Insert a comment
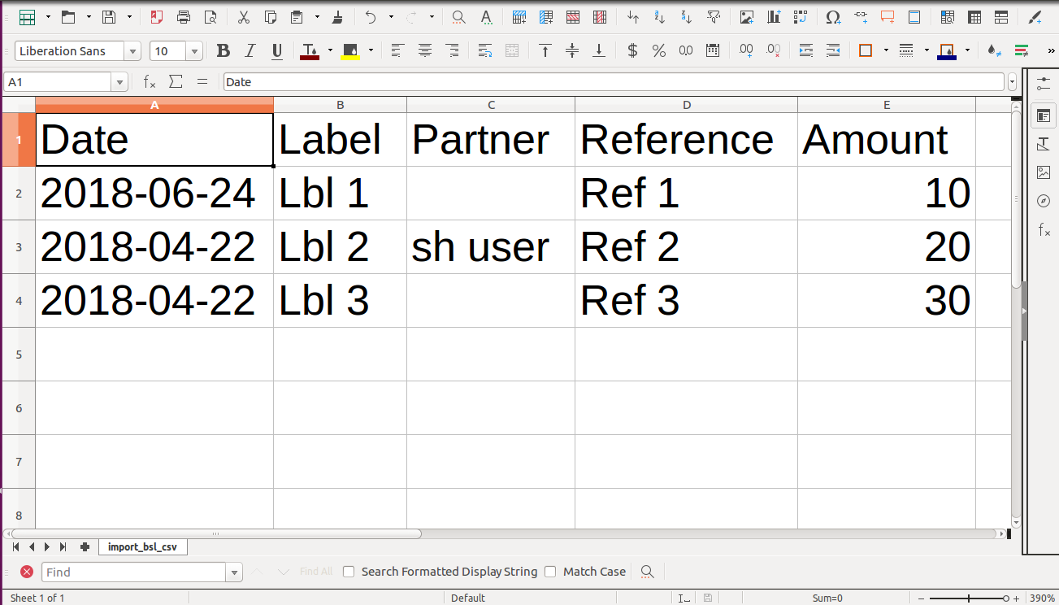The width and height of the screenshot is (1059, 605). pyautogui.click(x=888, y=16)
